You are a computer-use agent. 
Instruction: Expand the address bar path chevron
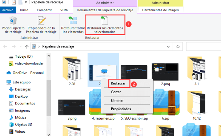pyautogui.click(x=39, y=46)
